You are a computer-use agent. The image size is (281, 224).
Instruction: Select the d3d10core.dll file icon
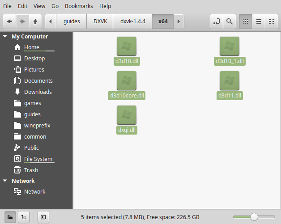(127, 80)
